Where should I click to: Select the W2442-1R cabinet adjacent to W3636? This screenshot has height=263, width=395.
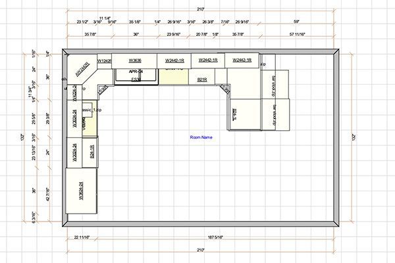174,60
